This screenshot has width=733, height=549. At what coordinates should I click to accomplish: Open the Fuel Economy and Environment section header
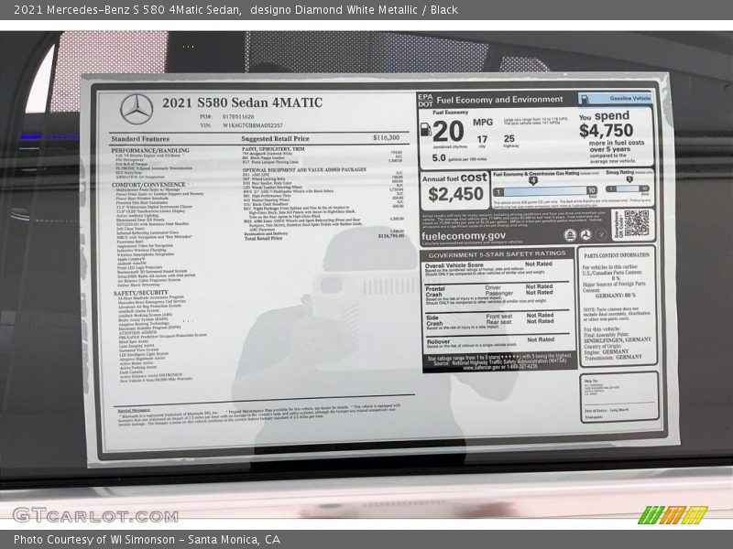coord(500,98)
